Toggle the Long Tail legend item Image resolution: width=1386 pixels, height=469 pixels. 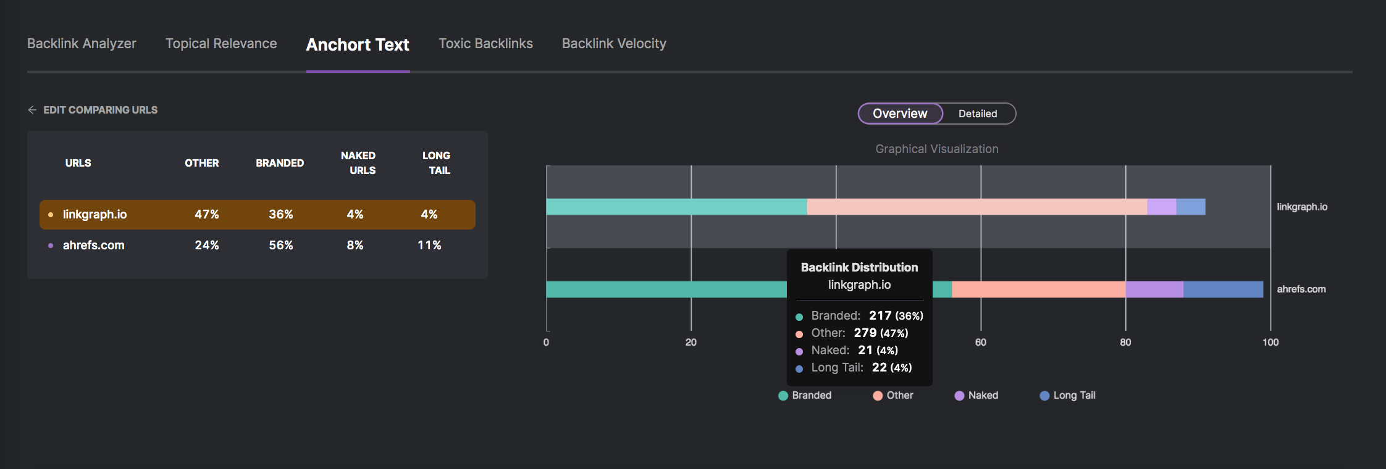(x=1068, y=396)
